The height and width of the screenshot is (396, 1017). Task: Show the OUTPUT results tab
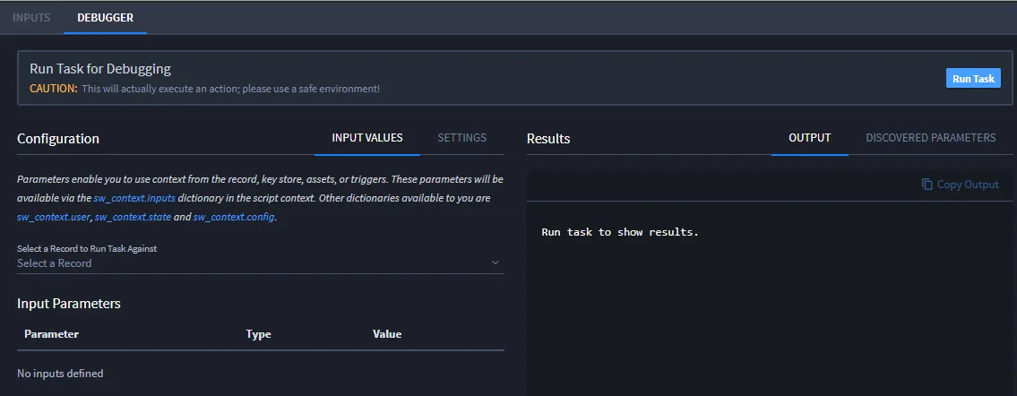[x=809, y=137]
